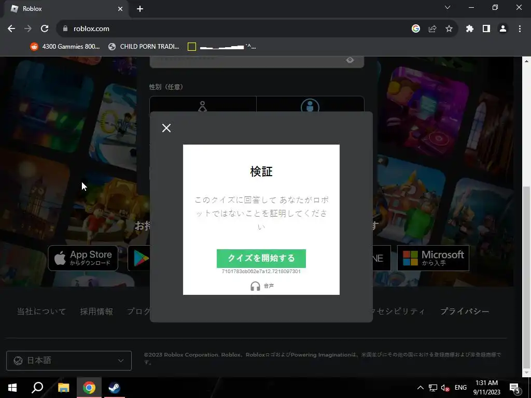Reload the Roblox page
Viewport: 531px width, 398px height.
pyautogui.click(x=45, y=29)
